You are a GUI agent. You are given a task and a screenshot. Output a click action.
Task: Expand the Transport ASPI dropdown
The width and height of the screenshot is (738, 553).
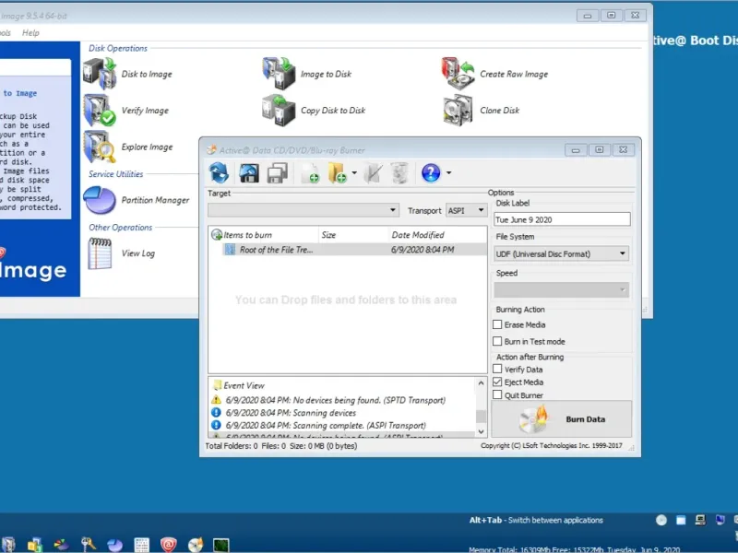coord(466,210)
